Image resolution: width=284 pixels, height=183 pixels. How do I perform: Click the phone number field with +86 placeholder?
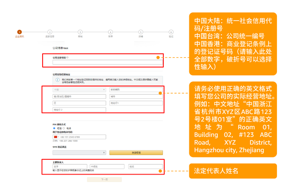pos(79,137)
